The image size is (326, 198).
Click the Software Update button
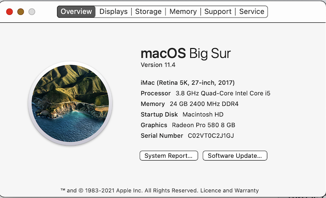(235, 156)
